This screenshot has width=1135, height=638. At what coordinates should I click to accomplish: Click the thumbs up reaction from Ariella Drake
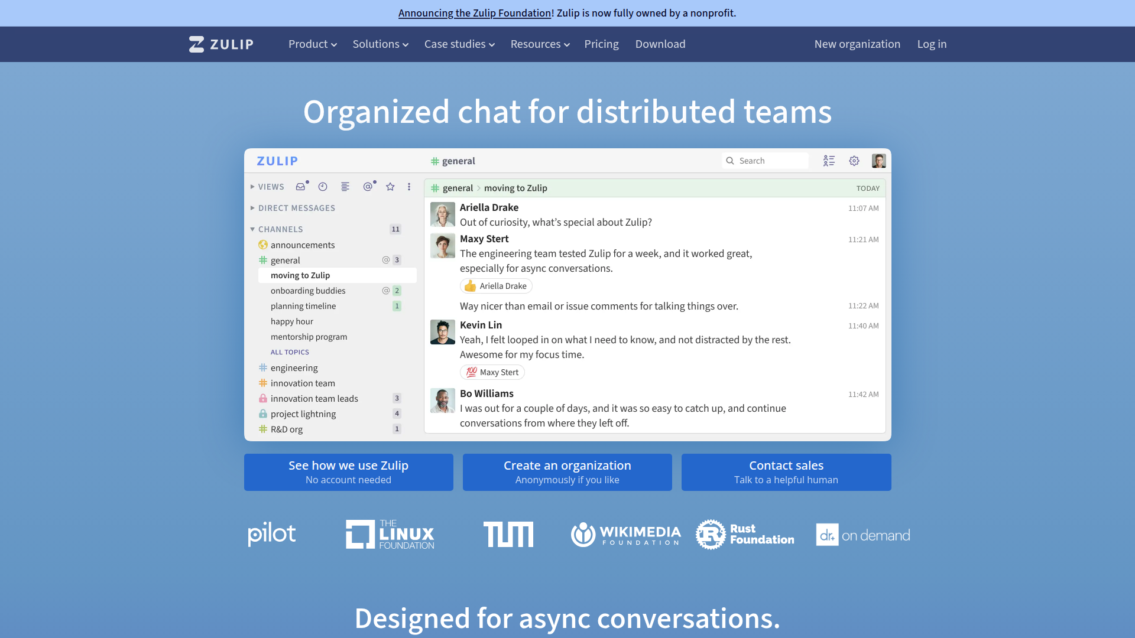click(x=496, y=286)
